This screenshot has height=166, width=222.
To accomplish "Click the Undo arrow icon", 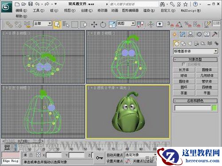I will [x=37, y=4].
